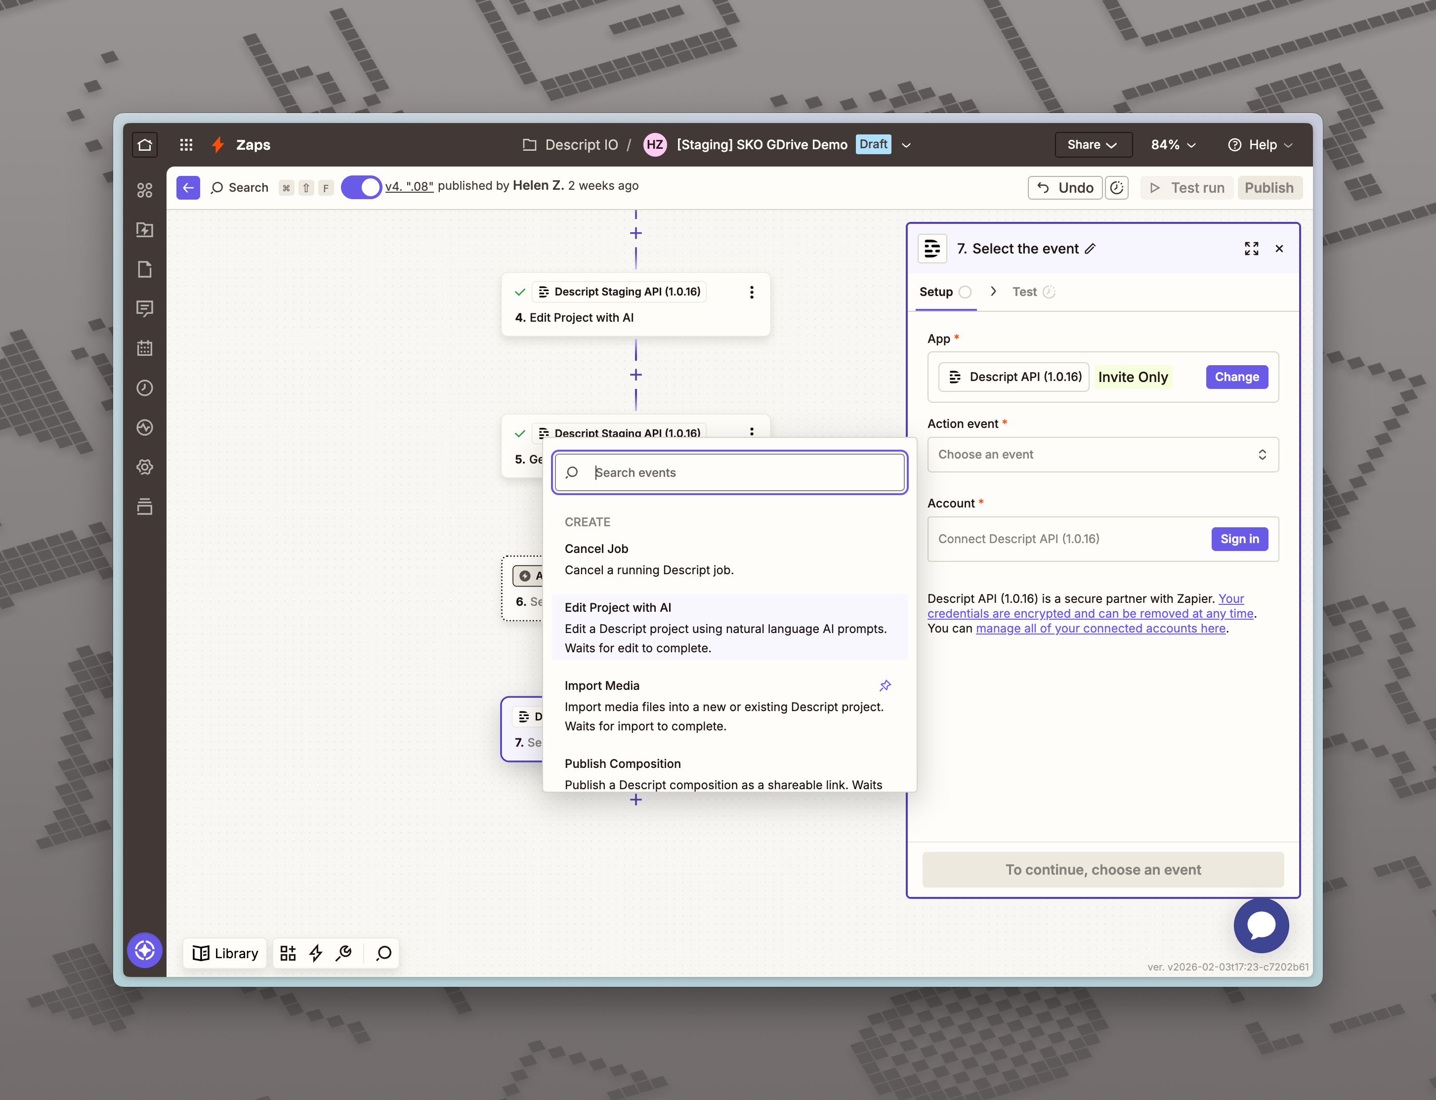Expand the 84% zoom level dropdown
This screenshot has height=1100, width=1436.
(x=1173, y=145)
